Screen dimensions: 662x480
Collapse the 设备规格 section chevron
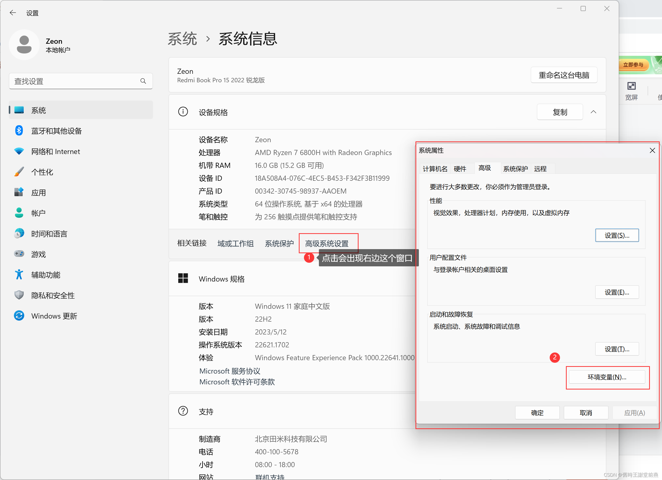593,112
